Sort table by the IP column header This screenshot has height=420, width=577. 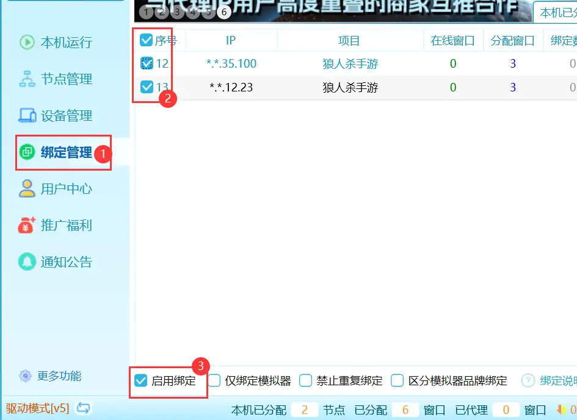tap(231, 41)
